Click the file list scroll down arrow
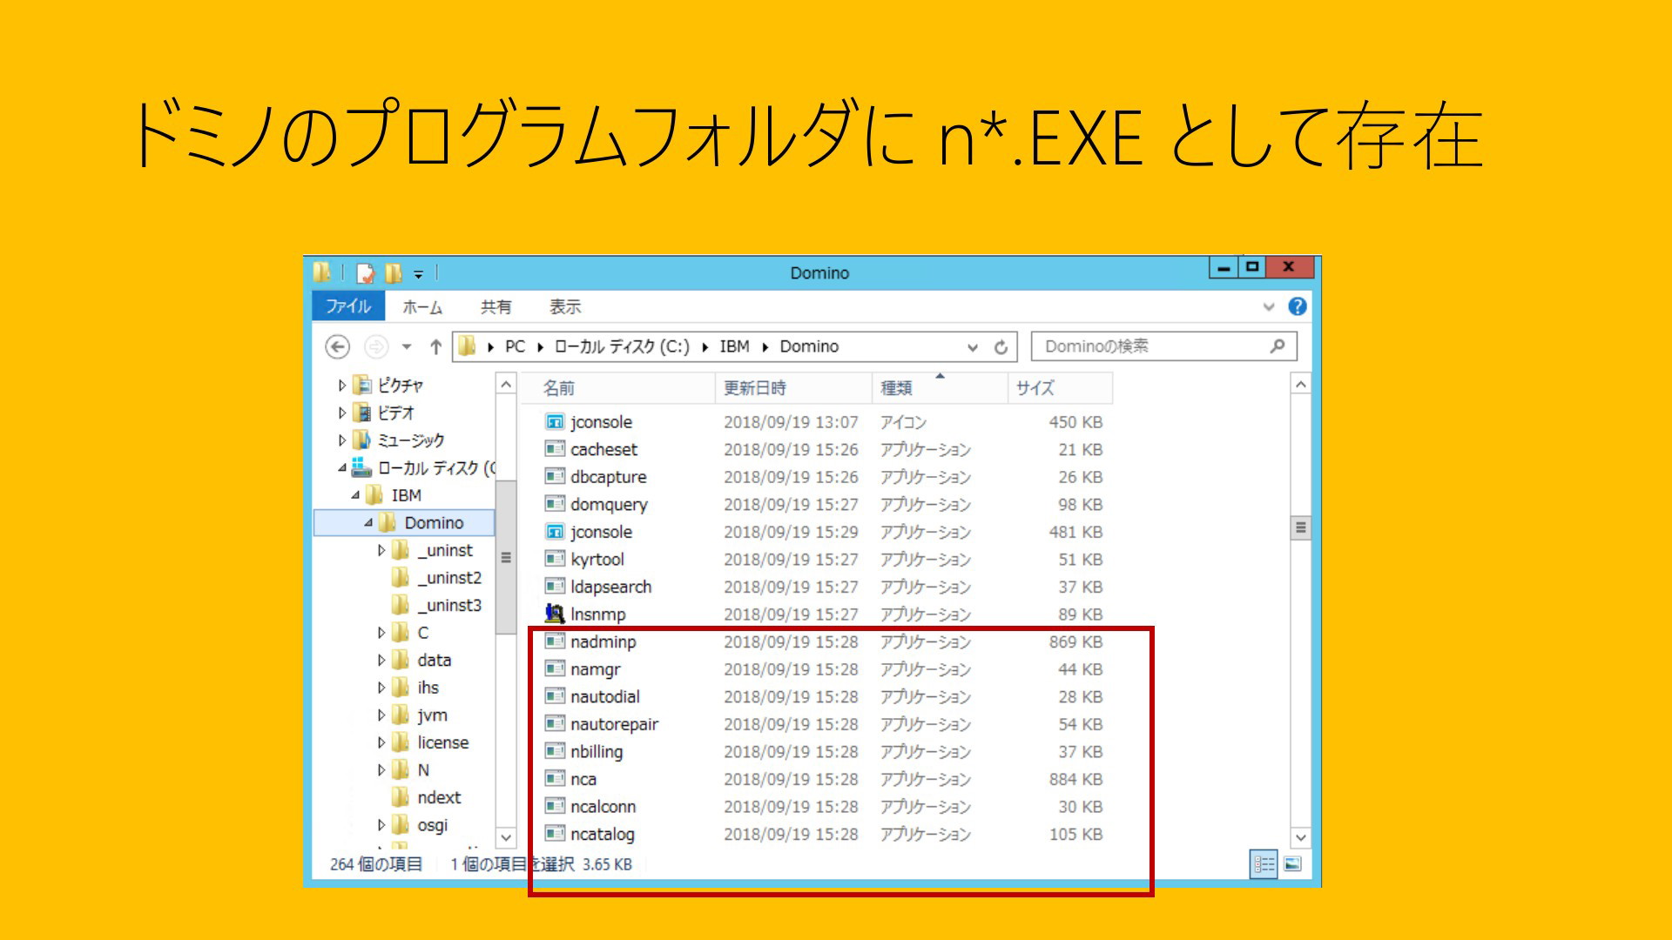 tap(1300, 837)
